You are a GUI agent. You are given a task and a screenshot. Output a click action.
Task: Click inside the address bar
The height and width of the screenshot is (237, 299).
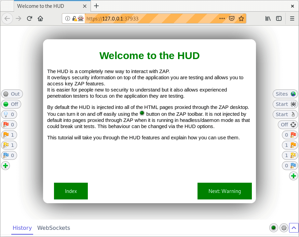pos(154,18)
